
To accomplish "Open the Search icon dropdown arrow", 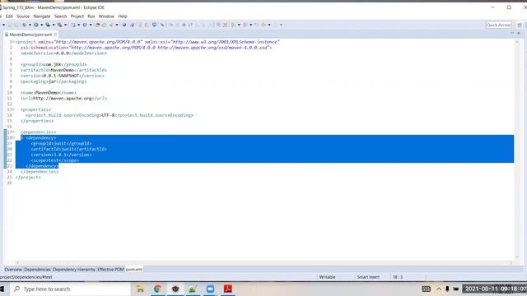I will 117,25.
